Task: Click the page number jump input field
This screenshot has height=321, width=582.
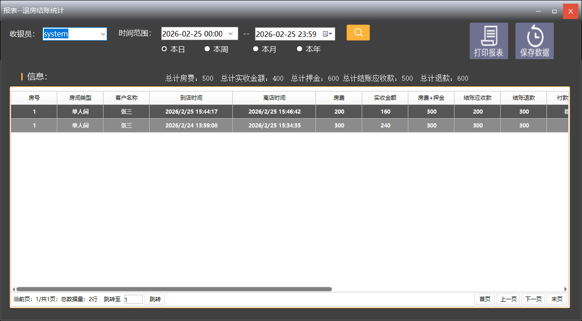Action: (x=133, y=299)
